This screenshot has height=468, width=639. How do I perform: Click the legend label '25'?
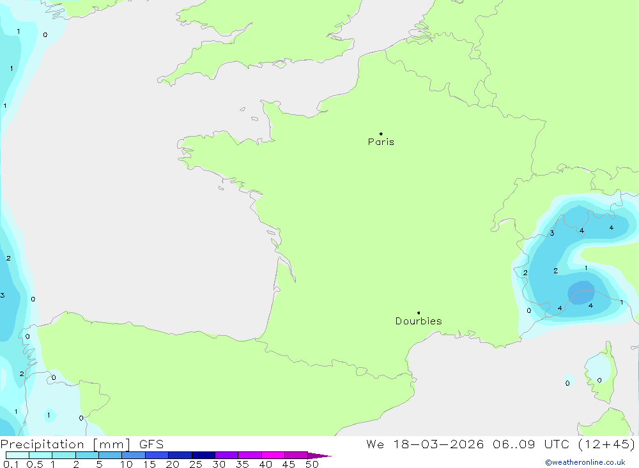click(x=196, y=464)
